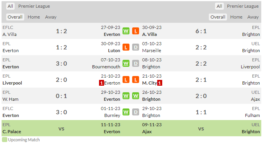Open the A. Villa 6:1 Brighton score

coord(201,31)
